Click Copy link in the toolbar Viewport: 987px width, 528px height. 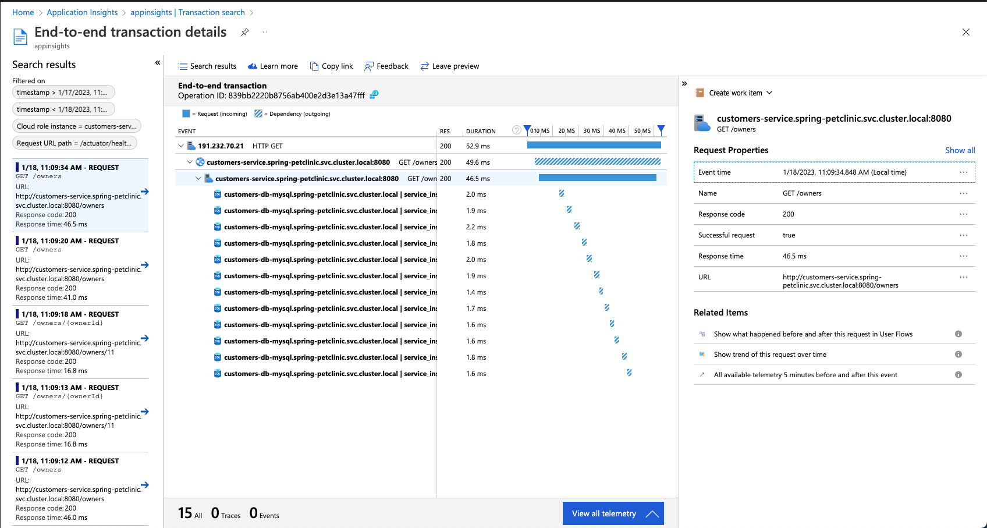tap(332, 66)
